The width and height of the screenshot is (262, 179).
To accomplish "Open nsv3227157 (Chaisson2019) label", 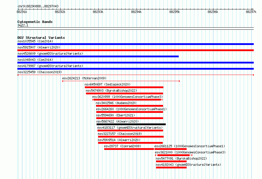I will (x=120, y=134).
